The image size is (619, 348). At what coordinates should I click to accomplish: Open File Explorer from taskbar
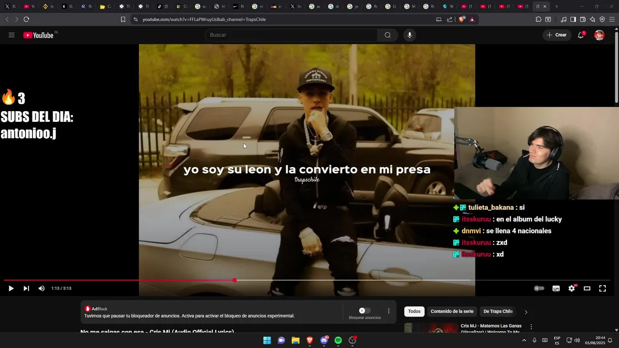pyautogui.click(x=295, y=340)
